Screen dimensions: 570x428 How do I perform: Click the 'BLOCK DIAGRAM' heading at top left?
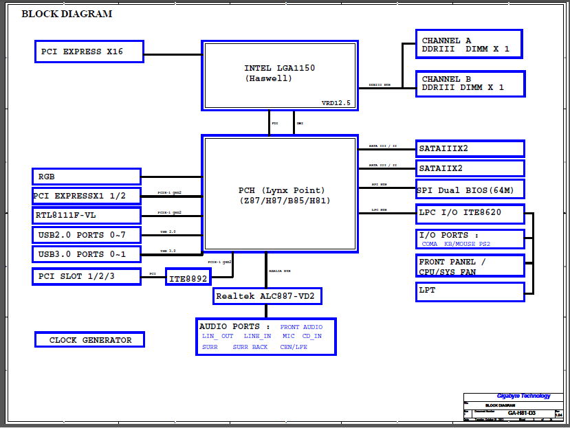[x=67, y=14]
